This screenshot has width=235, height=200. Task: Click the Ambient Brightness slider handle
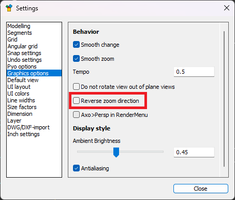point(116,152)
